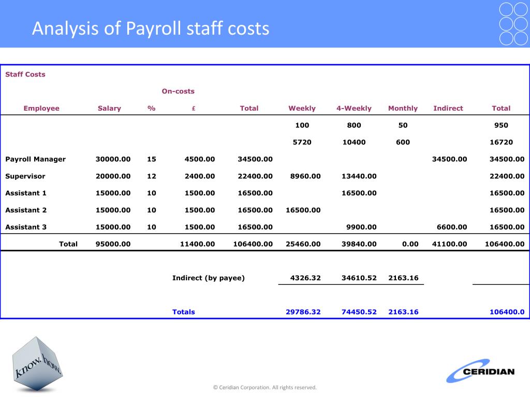Click the salary value 20000.00
The image size is (530, 397).
(113, 176)
